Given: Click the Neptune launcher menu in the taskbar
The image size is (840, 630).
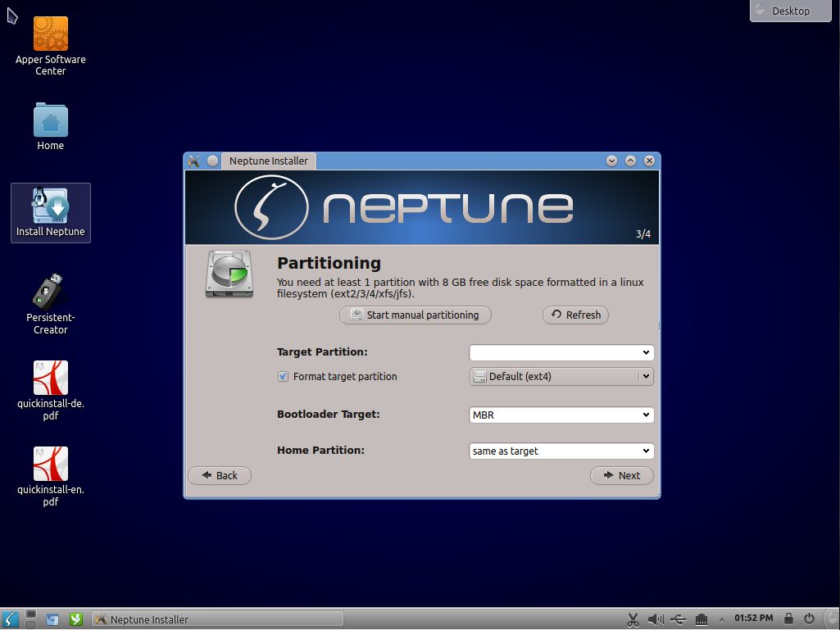Looking at the screenshot, I should point(10,619).
